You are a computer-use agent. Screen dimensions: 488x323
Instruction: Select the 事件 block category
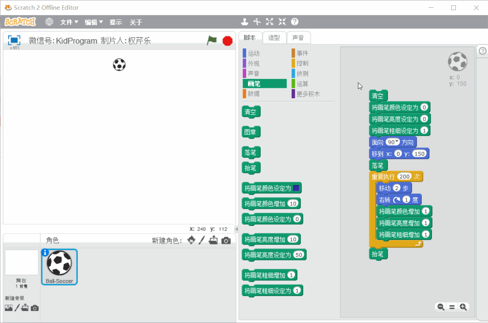pos(313,53)
